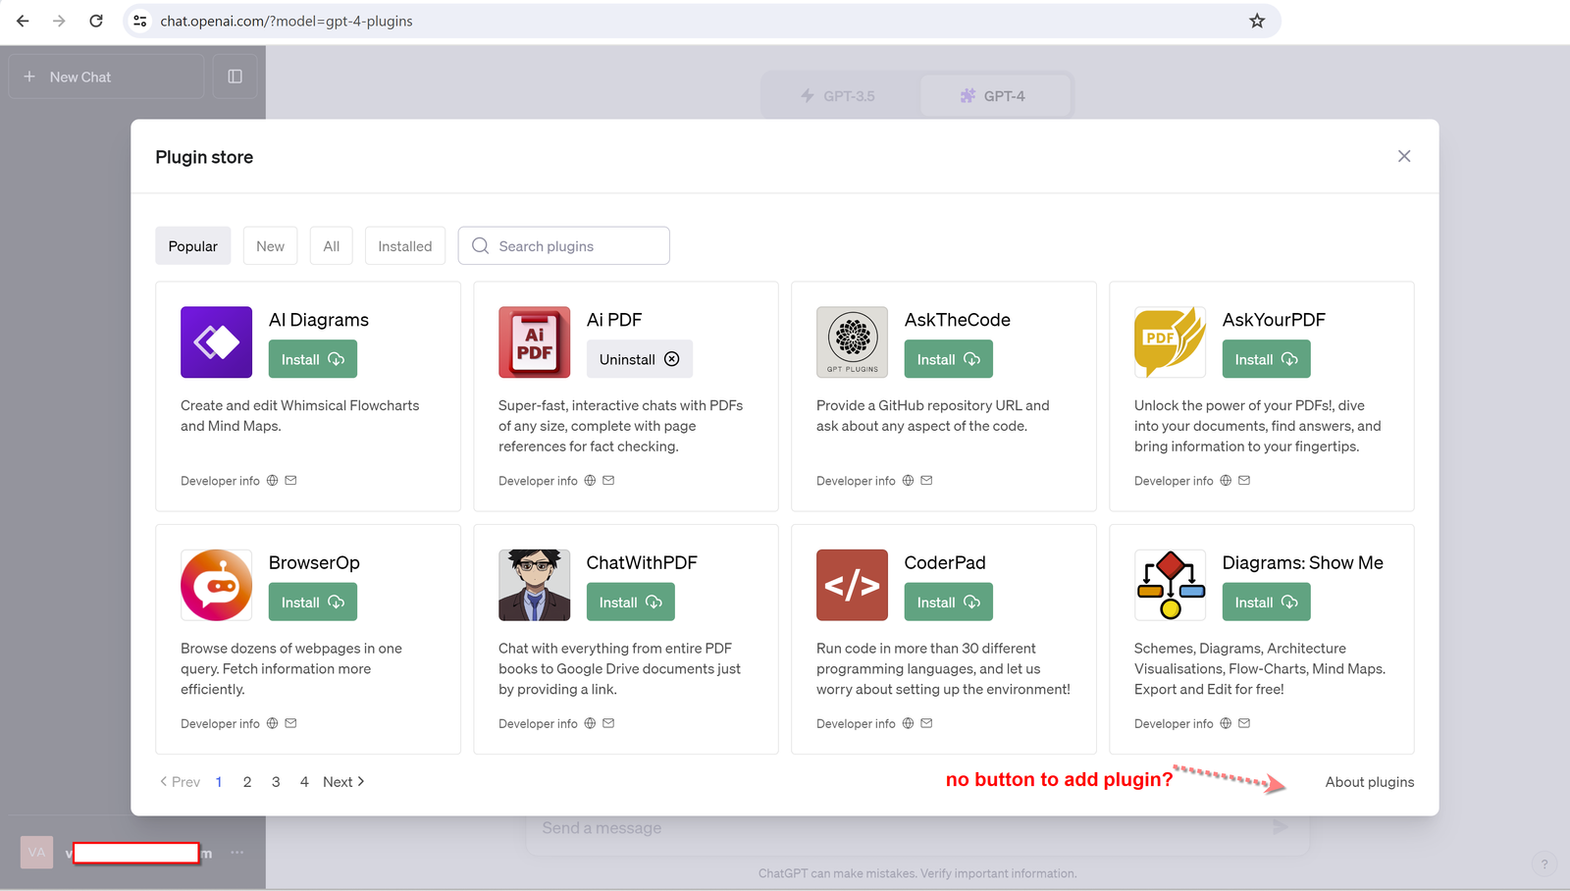Click AI Diagrams Developer info text
This screenshot has width=1570, height=891.
[220, 481]
